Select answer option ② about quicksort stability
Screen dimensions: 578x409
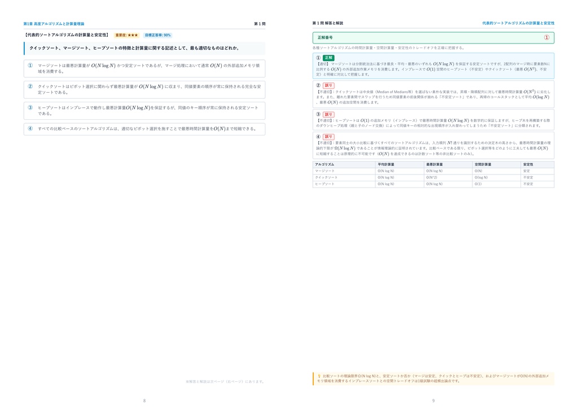coord(144,90)
